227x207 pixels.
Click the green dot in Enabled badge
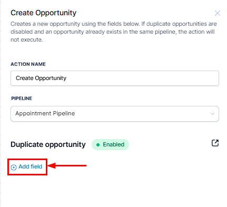tap(98, 145)
